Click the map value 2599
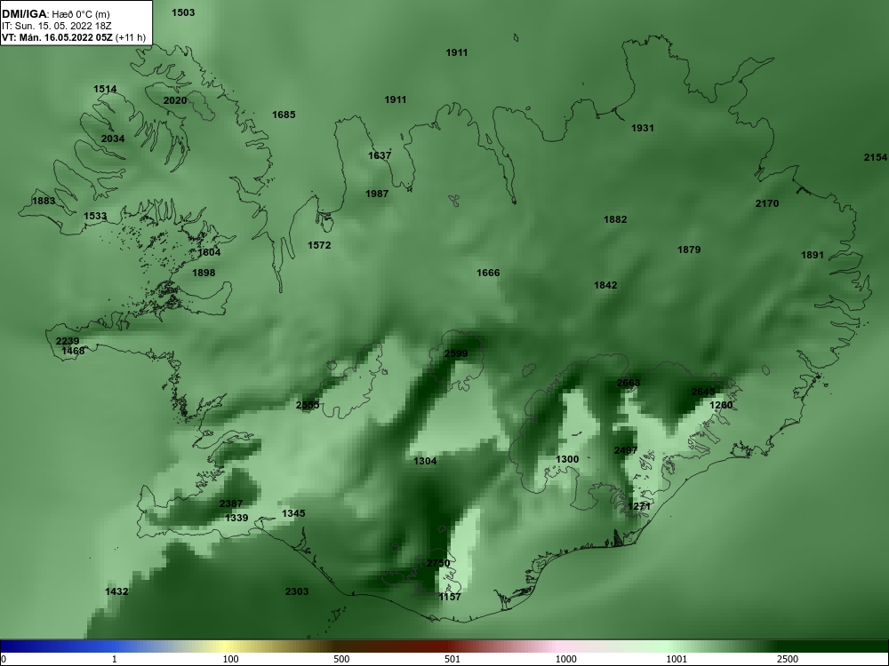 pyautogui.click(x=456, y=353)
